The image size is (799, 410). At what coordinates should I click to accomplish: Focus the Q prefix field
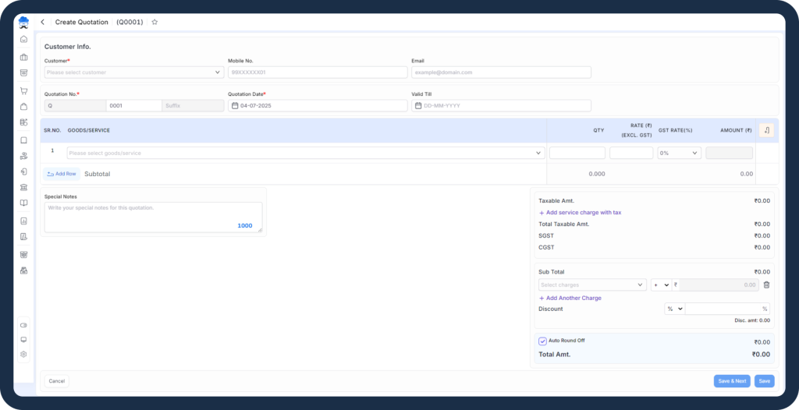tap(76, 105)
